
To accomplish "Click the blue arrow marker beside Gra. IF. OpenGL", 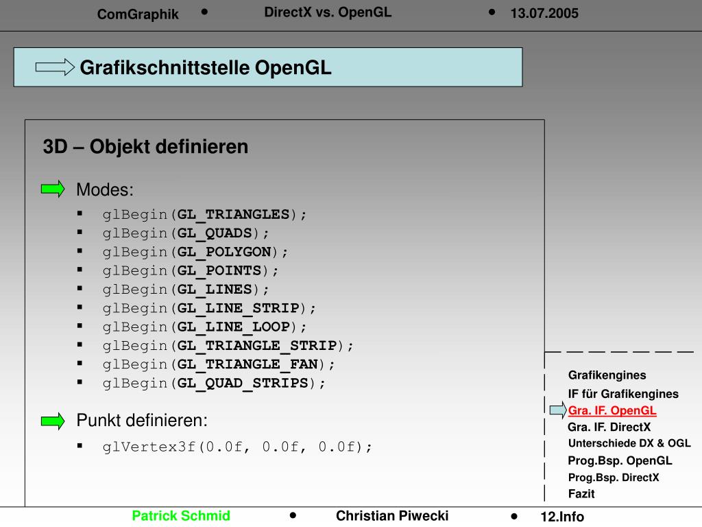I will click(558, 410).
